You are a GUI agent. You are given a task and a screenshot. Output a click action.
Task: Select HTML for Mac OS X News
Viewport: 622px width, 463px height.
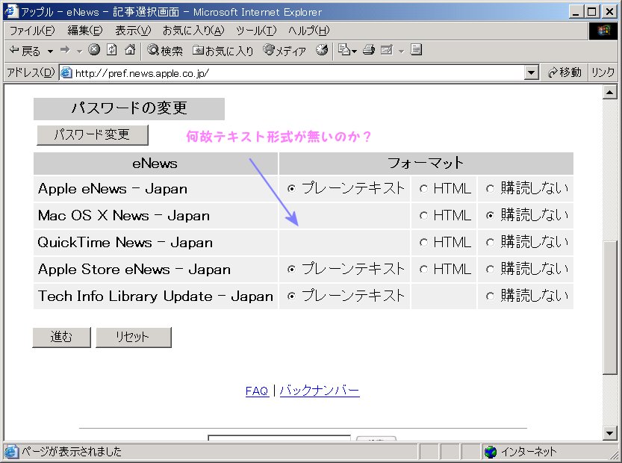(423, 215)
